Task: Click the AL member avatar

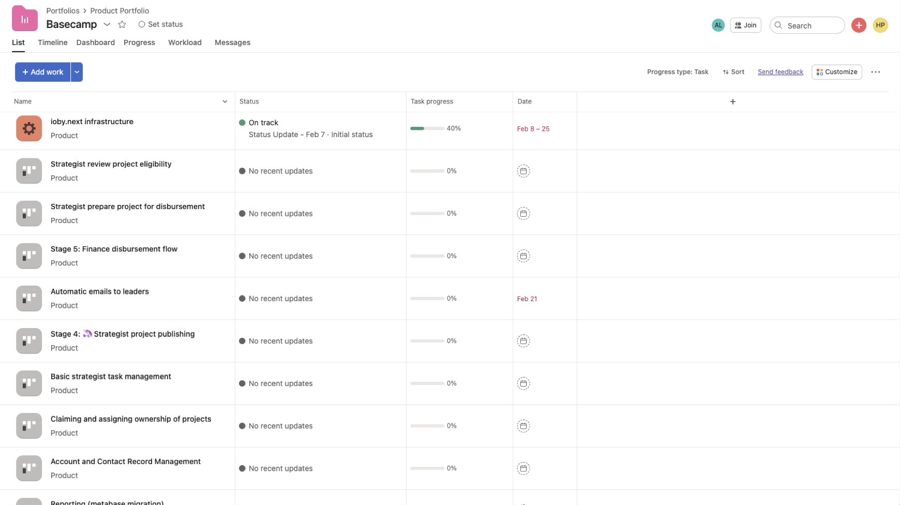Action: 718,25
